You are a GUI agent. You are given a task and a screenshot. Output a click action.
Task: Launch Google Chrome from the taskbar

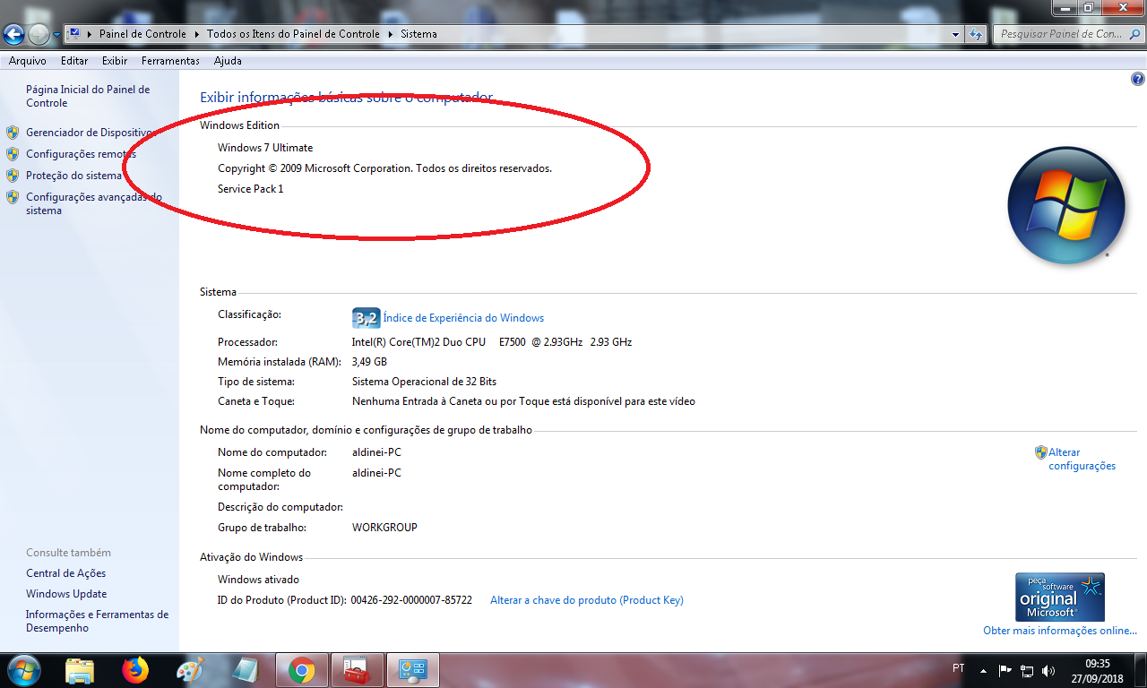(301, 670)
